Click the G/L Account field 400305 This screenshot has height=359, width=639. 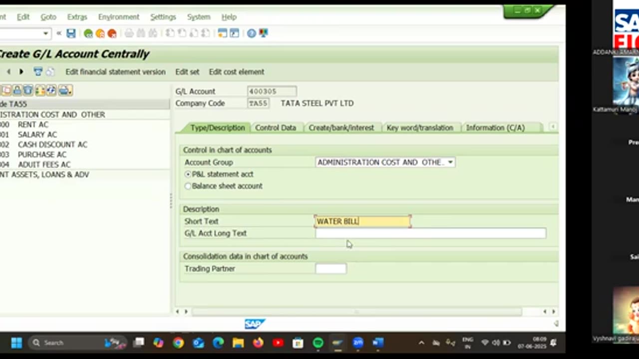click(272, 91)
